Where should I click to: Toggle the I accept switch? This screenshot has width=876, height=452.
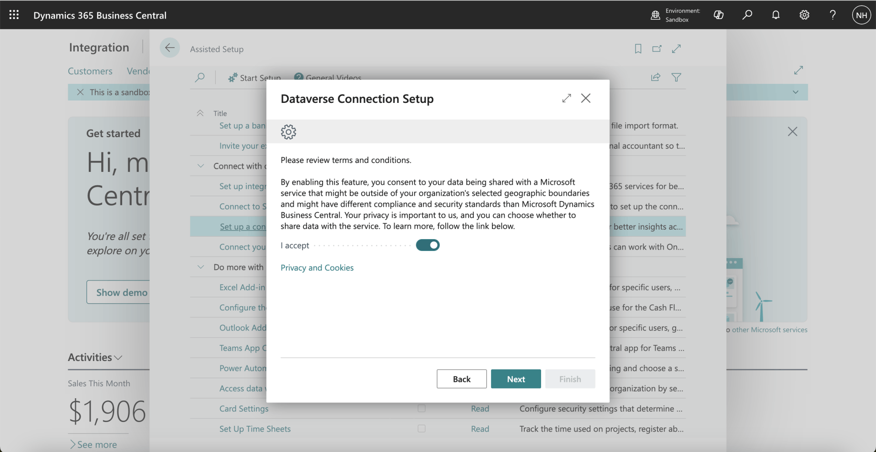coord(428,245)
